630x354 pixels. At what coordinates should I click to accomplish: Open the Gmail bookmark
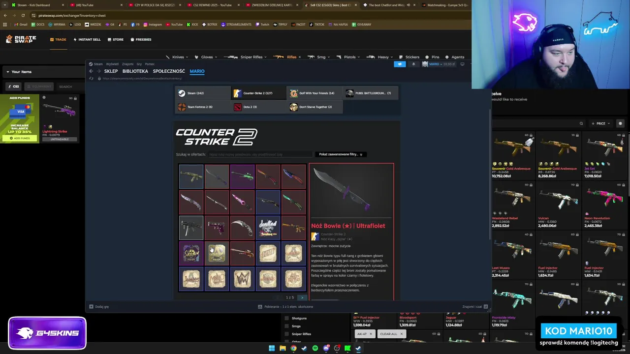pyautogui.click(x=21, y=24)
